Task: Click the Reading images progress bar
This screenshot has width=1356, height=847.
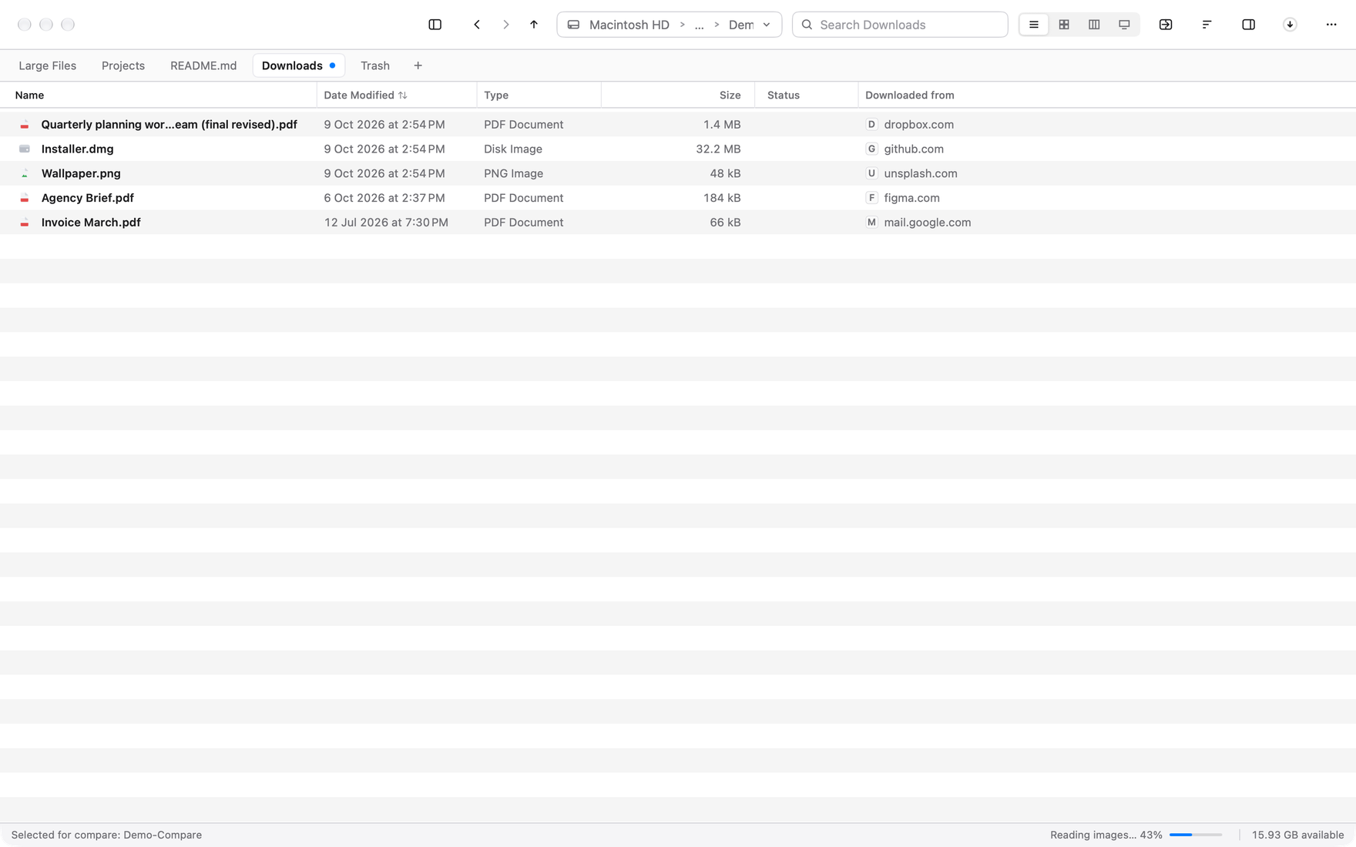Action: tap(1196, 835)
